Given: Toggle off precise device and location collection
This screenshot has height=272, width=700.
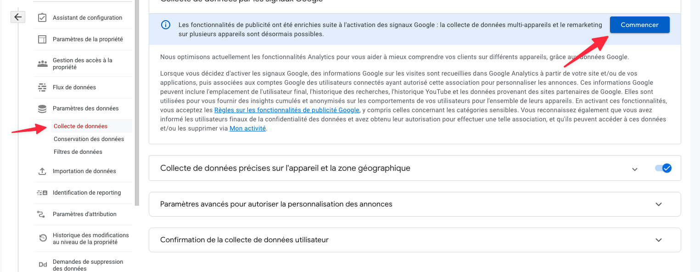Looking at the screenshot, I should (663, 168).
